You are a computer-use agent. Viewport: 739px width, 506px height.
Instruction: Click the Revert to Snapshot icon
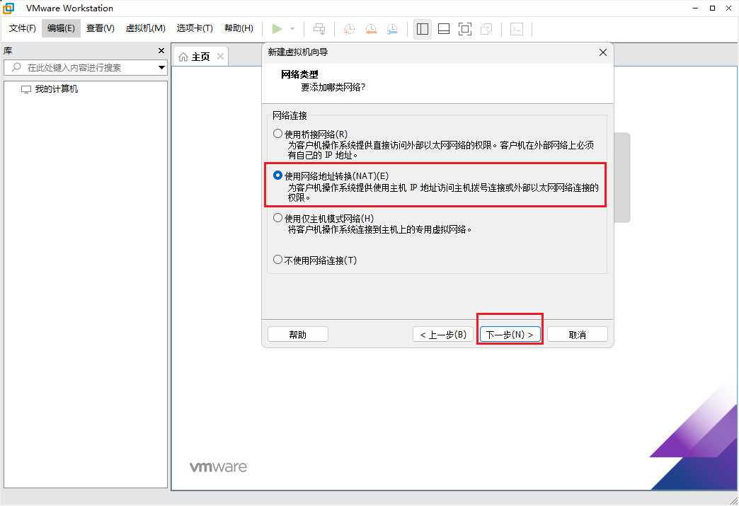371,29
